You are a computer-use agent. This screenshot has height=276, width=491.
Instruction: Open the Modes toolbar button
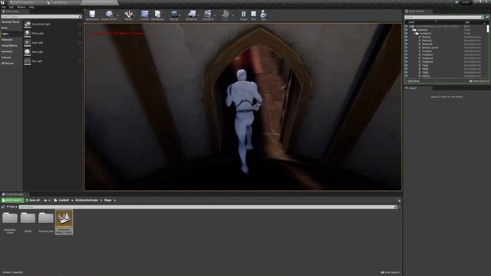pyautogui.click(x=128, y=15)
